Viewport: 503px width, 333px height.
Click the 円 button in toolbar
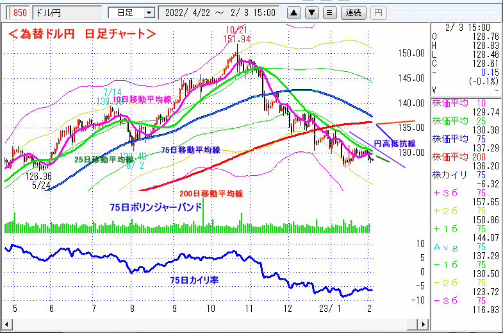(x=378, y=13)
